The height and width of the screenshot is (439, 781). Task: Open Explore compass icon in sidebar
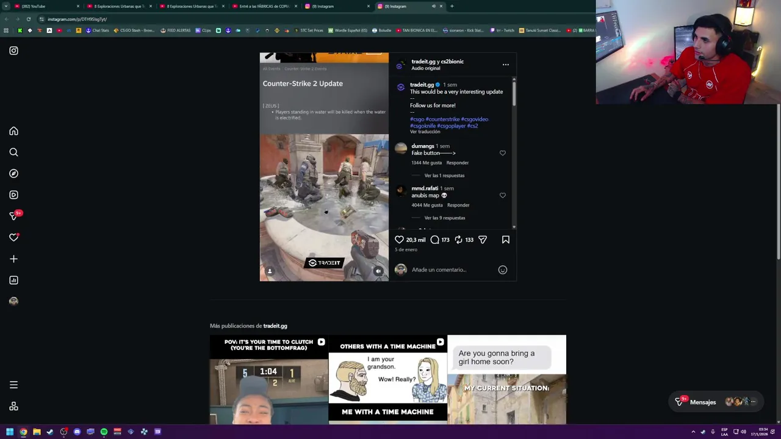(x=13, y=174)
